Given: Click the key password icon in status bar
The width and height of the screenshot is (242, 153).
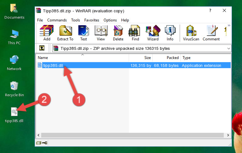Looking at the screenshot, I should click(45, 143).
